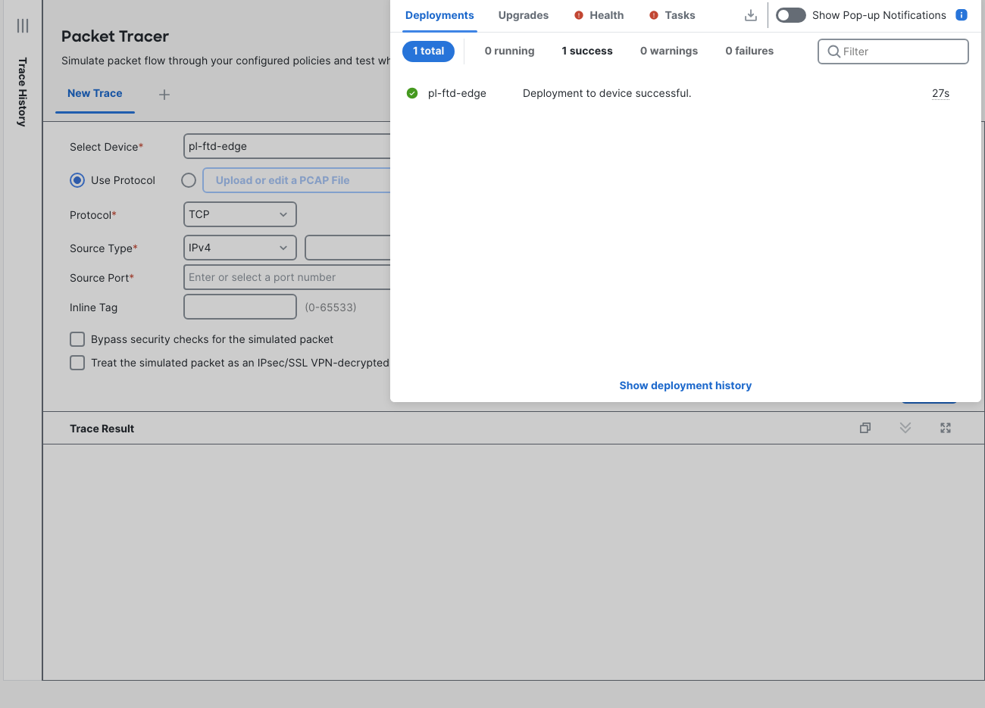The height and width of the screenshot is (708, 985).
Task: Click the Tasks tab red alert icon
Action: click(x=654, y=15)
